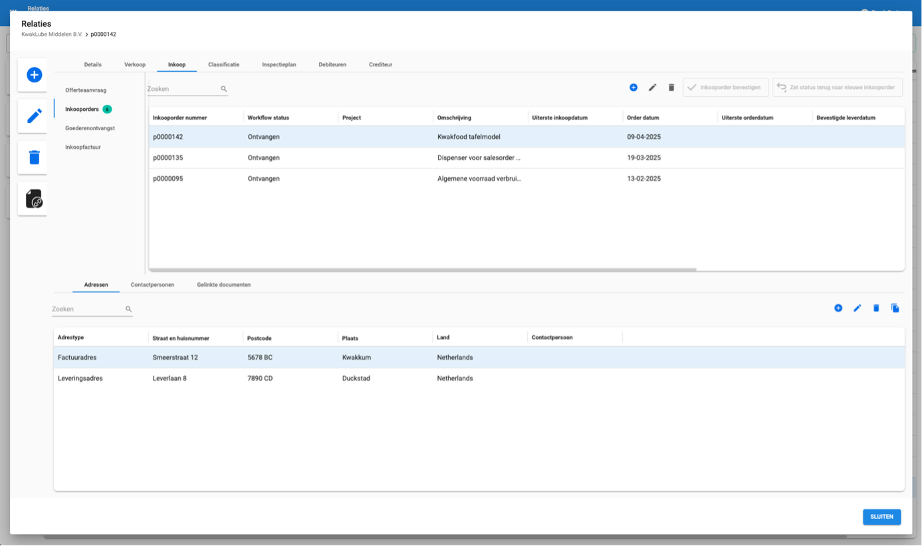
Task: Open Offerteaanvraag in the side list
Action: coord(86,90)
